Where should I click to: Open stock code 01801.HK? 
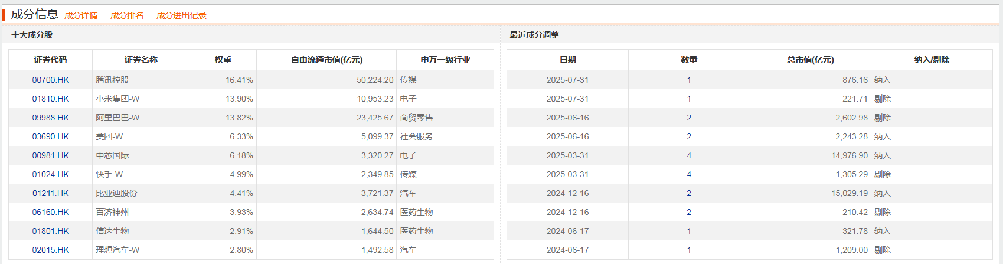pyautogui.click(x=51, y=231)
